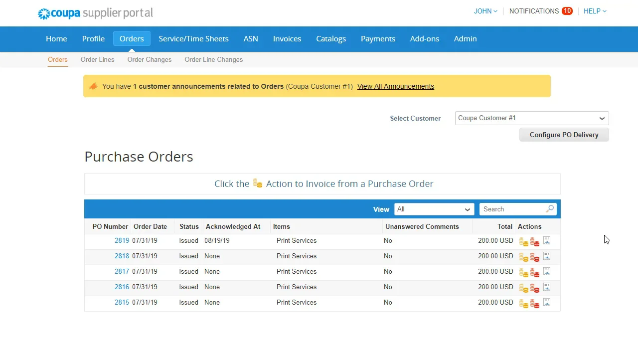Click the NOTIFICATIONS link
Screen dimensions: 638x359
tap(534, 11)
